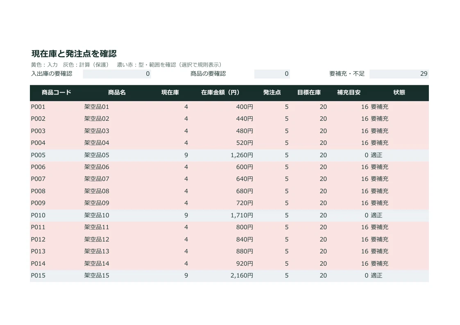Click the 適正 status in row P010
The width and height of the screenshot is (460, 325).
pyautogui.click(x=377, y=215)
